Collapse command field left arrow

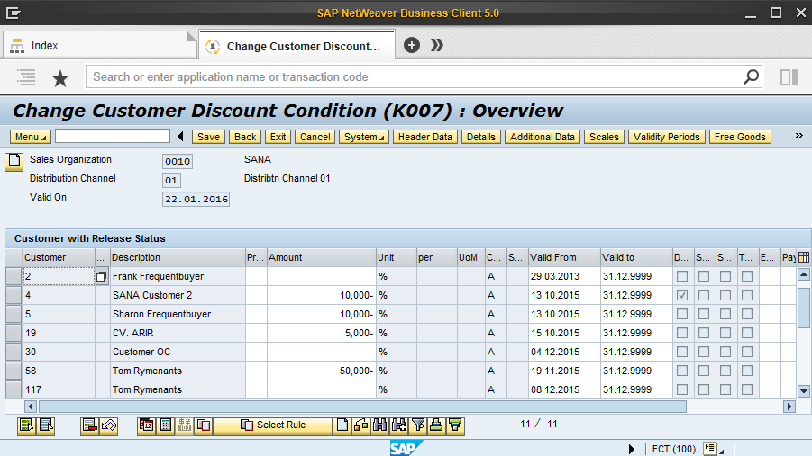pos(180,137)
